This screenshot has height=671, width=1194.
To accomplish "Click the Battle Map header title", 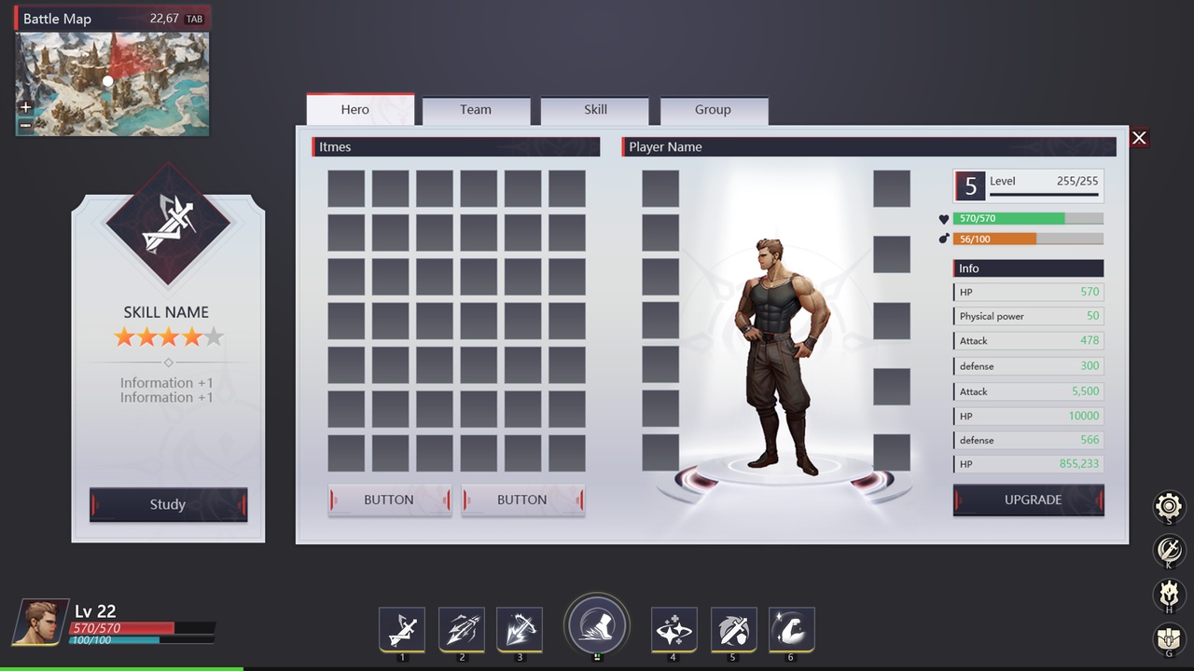I will [57, 19].
